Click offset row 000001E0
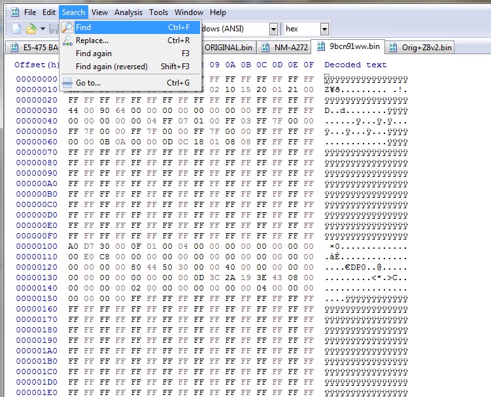 (37, 392)
